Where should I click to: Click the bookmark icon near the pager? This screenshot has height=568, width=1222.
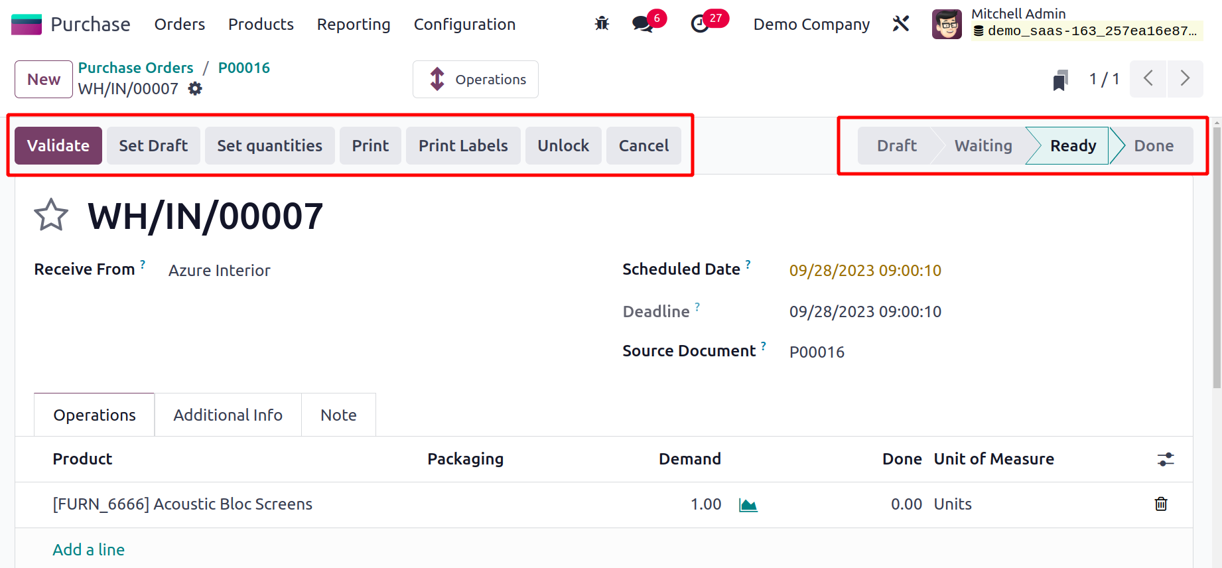tap(1060, 80)
